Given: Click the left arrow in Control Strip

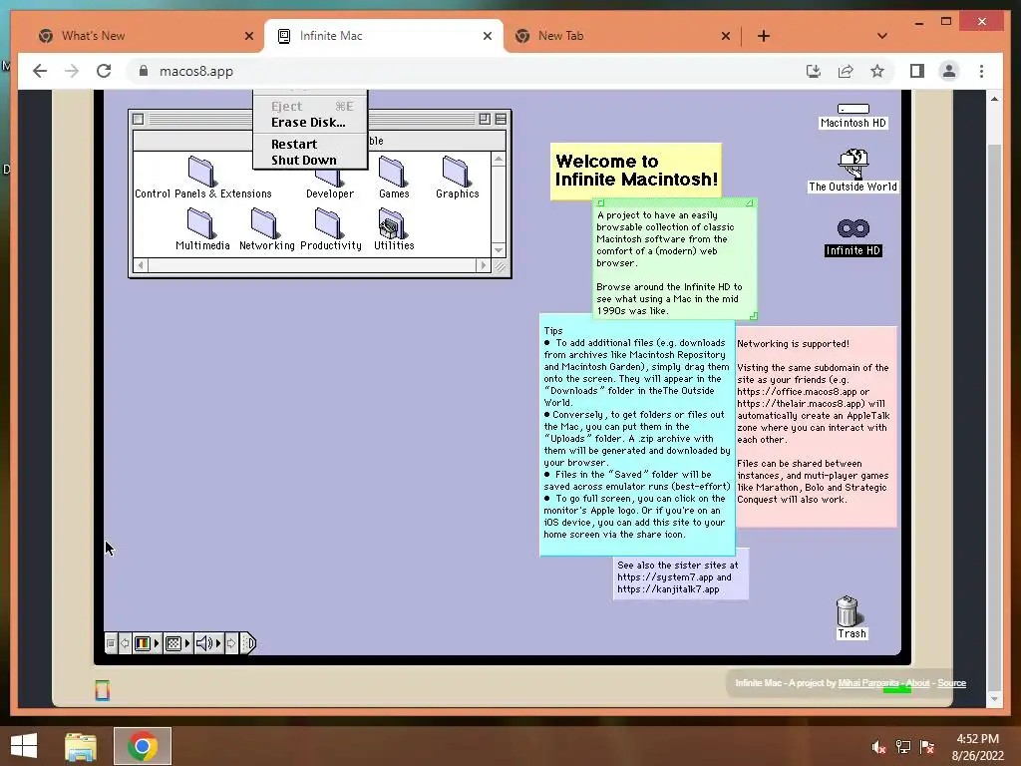Looking at the screenshot, I should pos(125,643).
